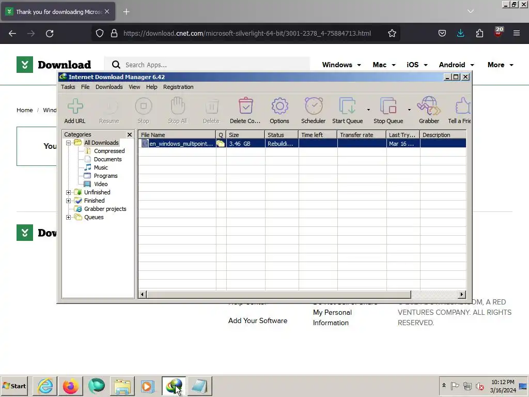529x397 pixels.
Task: Open the Firefox hamburger menu
Action: [517, 34]
